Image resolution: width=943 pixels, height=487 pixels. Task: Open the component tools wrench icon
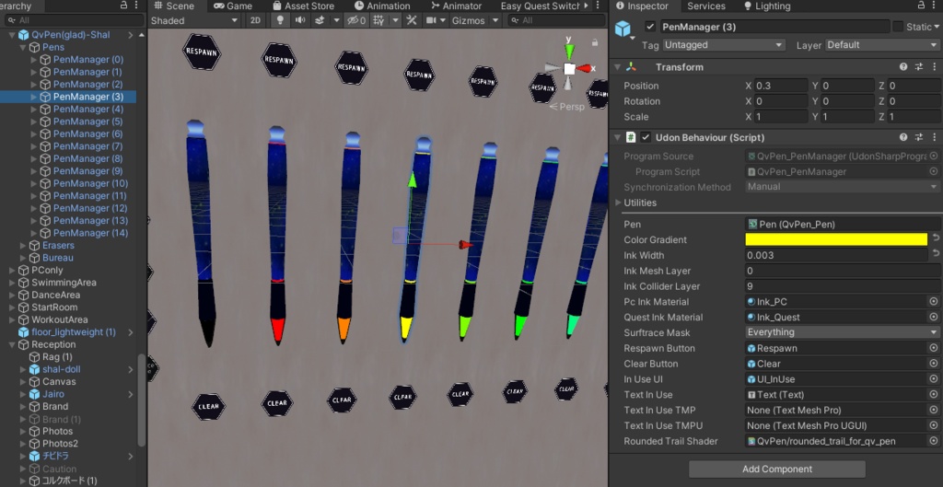pyautogui.click(x=412, y=20)
